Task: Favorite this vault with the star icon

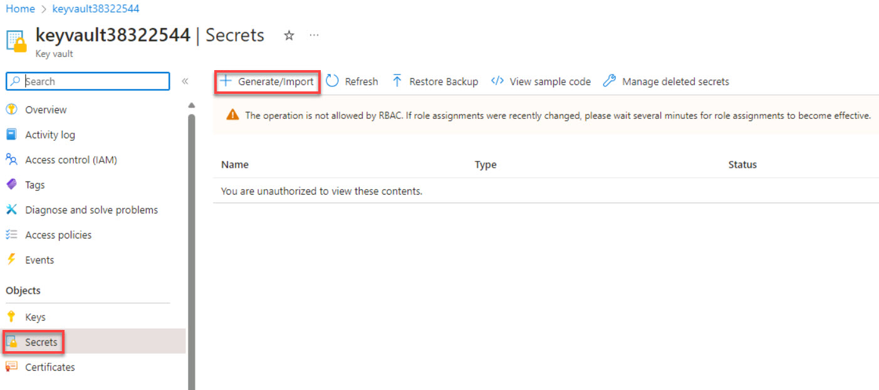Action: [x=289, y=36]
